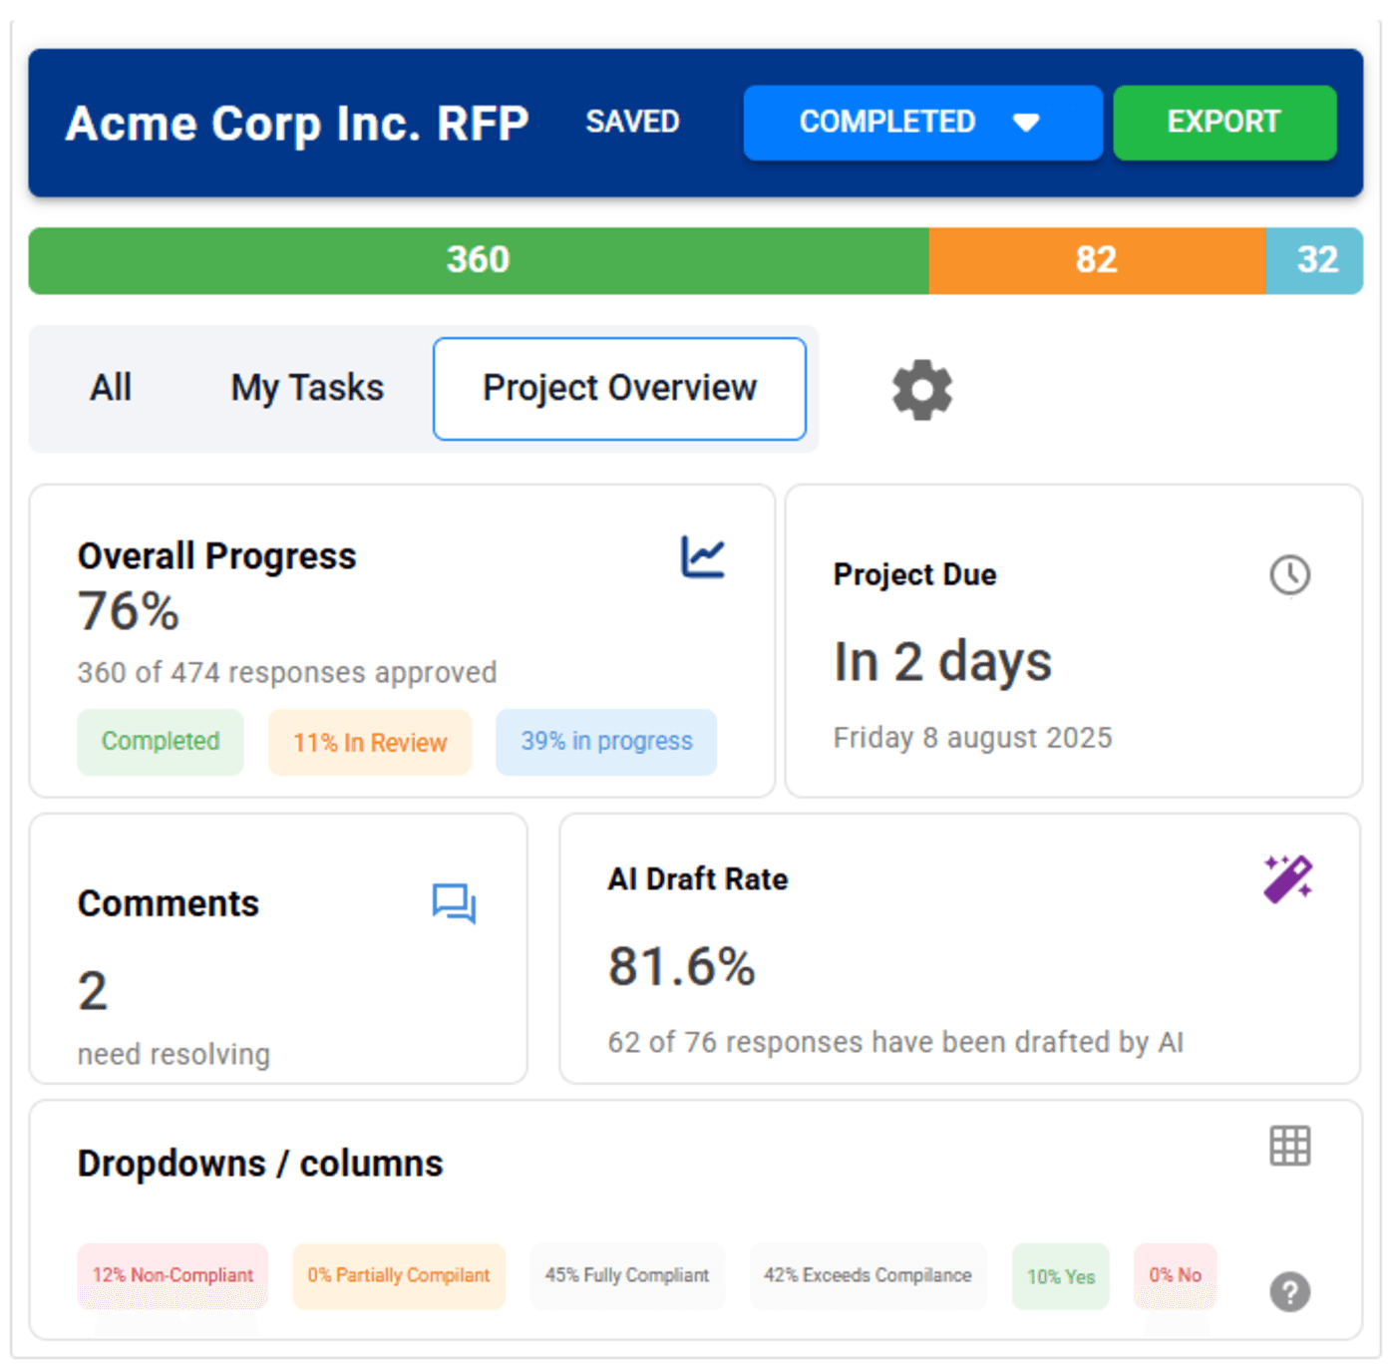Click the EXPORT button
The image size is (1396, 1365).
pyautogui.click(x=1224, y=123)
